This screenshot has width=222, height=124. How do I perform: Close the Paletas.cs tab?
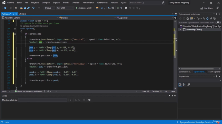16,14
